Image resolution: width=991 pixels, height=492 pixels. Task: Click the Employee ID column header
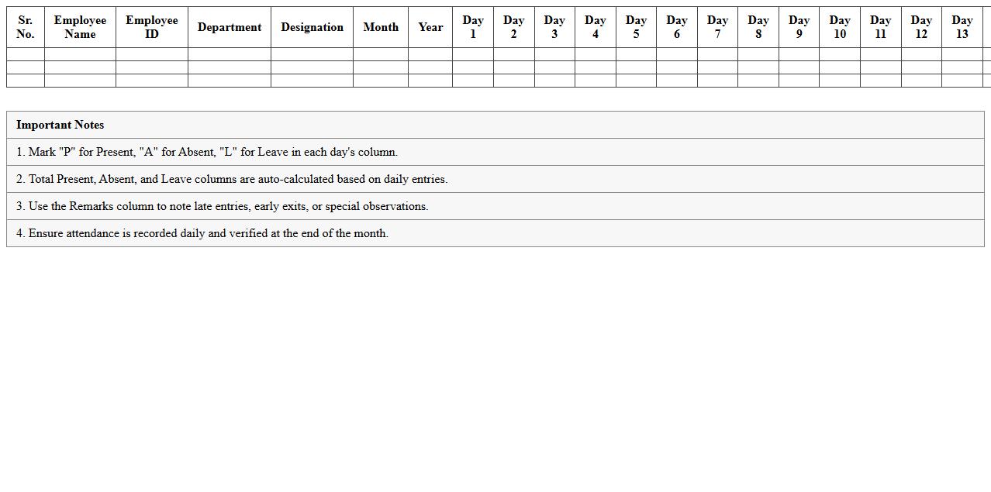(151, 27)
